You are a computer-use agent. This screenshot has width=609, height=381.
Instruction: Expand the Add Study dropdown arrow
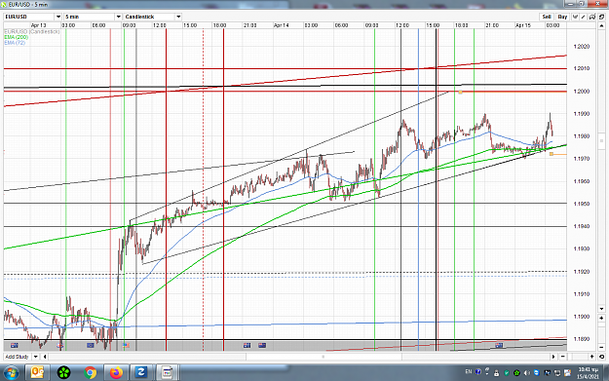36,357
